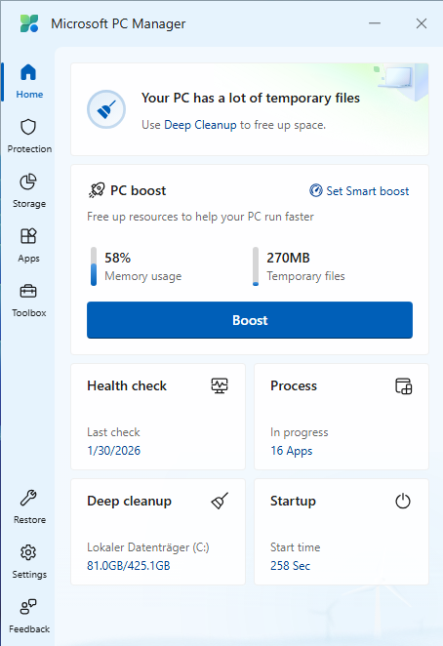Click the 'Free up resources' description text
Viewport: 443px width, 646px height.
(x=200, y=217)
